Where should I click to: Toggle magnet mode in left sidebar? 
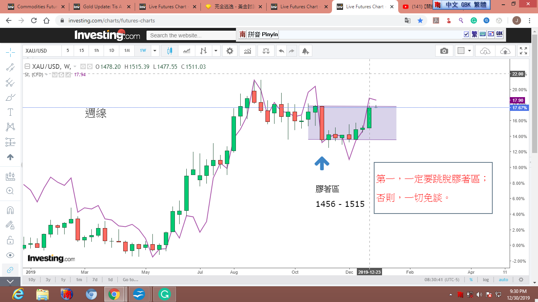(10, 210)
